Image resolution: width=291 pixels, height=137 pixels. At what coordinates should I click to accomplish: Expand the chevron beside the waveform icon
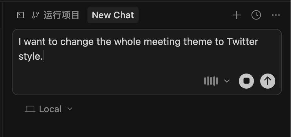(x=227, y=81)
